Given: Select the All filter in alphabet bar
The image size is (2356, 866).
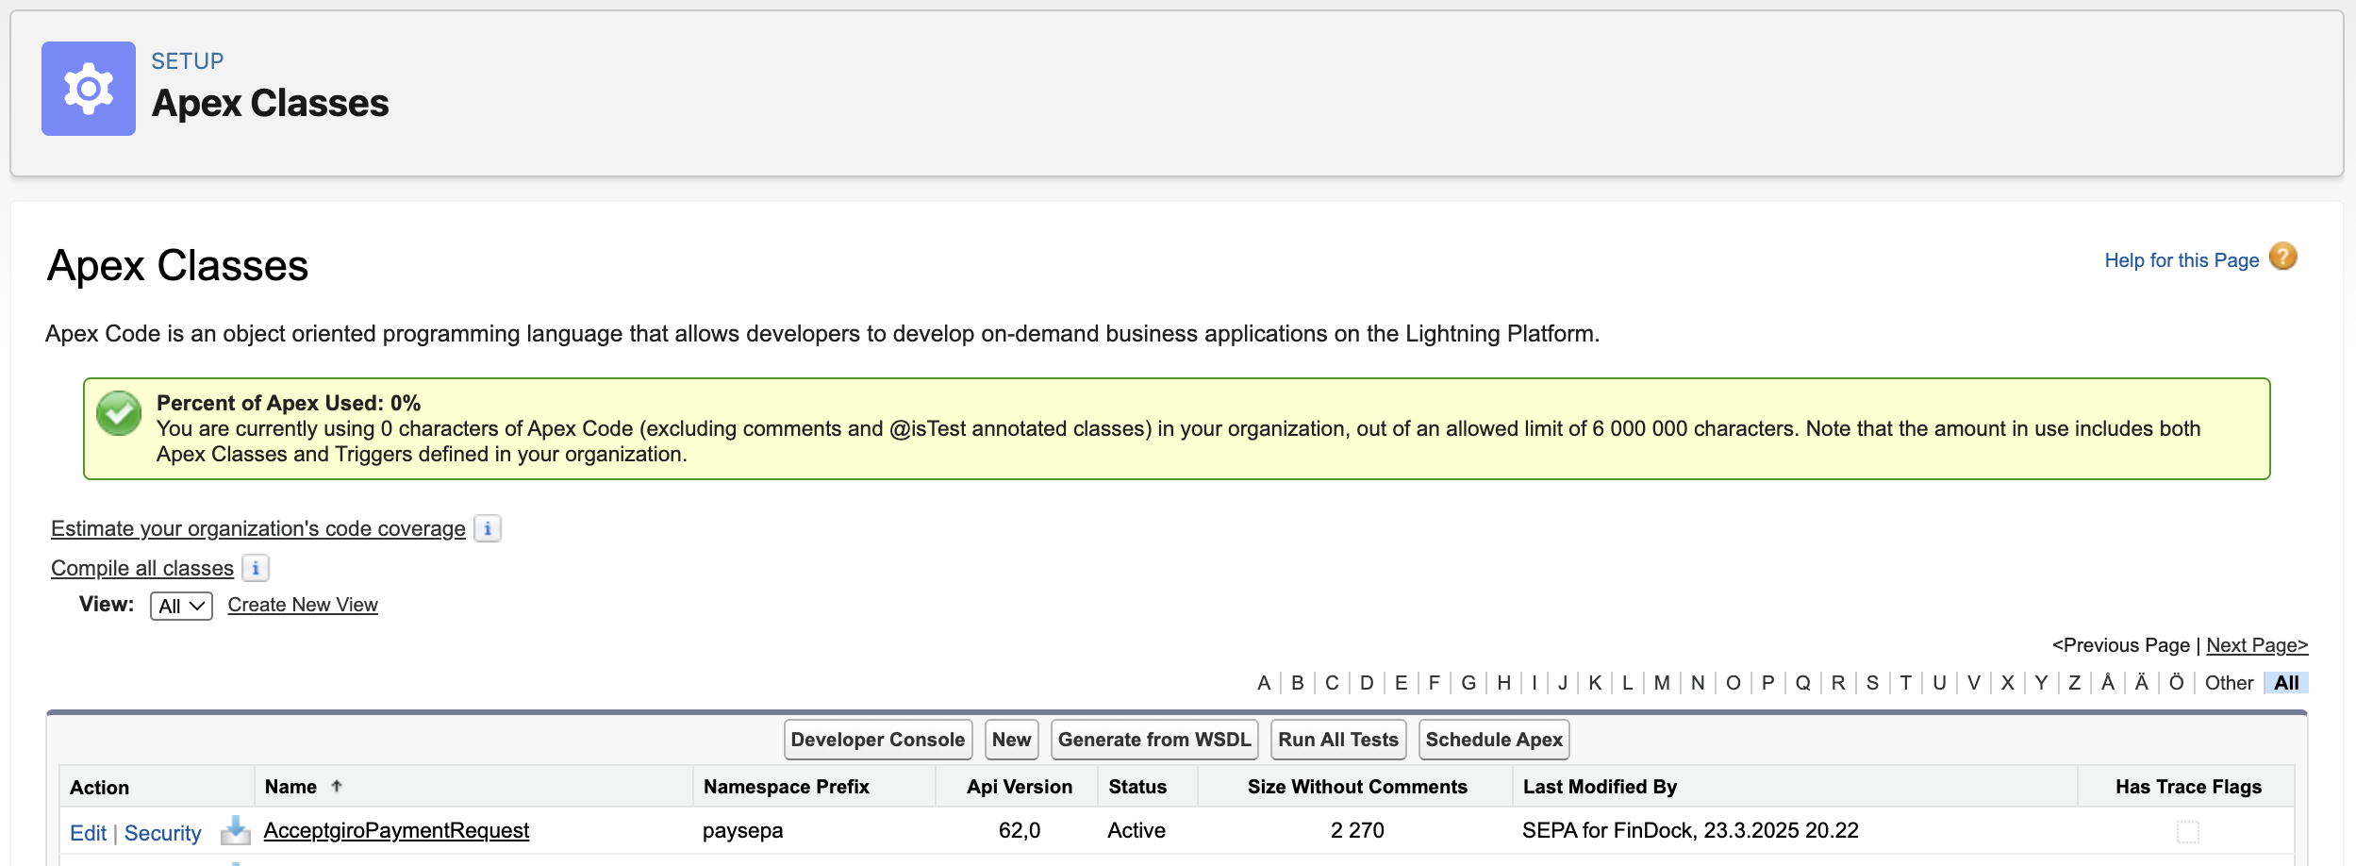Looking at the screenshot, I should [x=2286, y=683].
